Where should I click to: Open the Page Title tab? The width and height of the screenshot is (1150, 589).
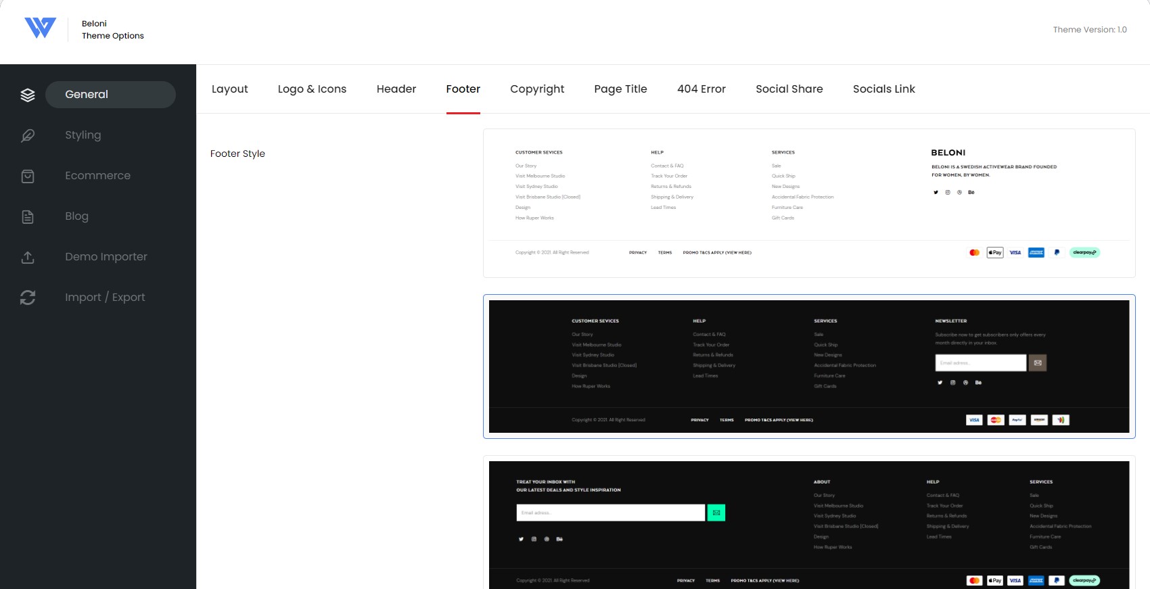(x=620, y=89)
